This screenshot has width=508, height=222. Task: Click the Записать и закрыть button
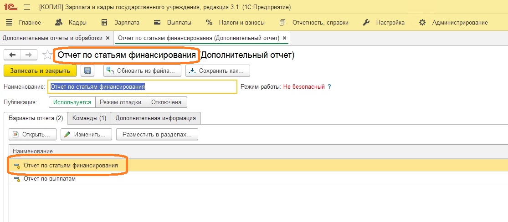tap(40, 71)
